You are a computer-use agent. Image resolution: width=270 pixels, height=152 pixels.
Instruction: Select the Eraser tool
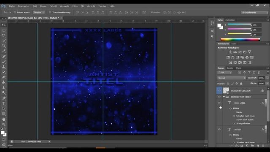click(x=4, y=77)
